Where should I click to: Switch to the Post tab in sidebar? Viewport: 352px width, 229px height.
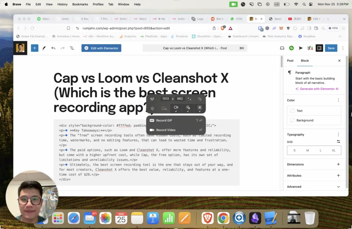pyautogui.click(x=290, y=61)
